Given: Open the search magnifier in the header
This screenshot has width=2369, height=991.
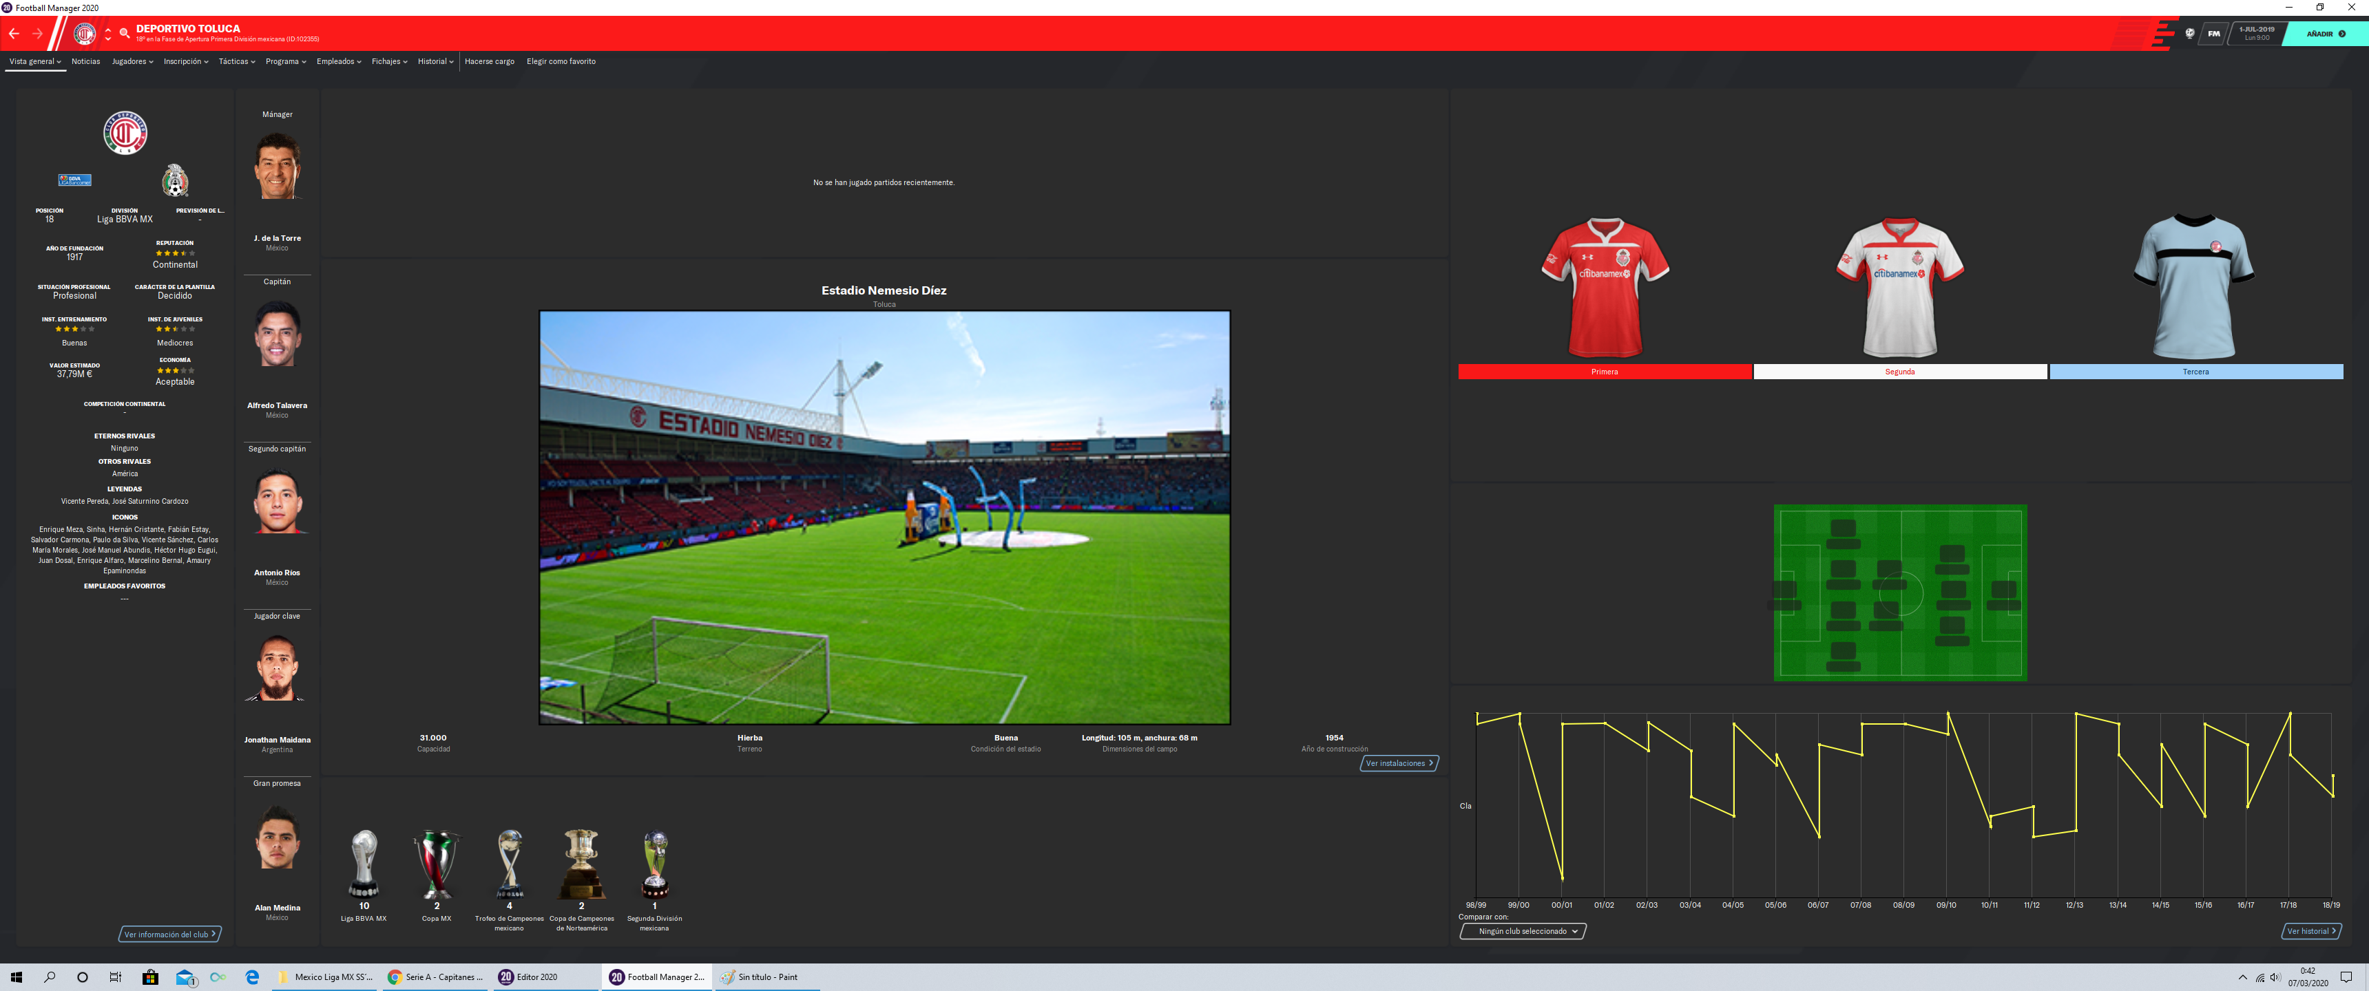Looking at the screenshot, I should 125,34.
